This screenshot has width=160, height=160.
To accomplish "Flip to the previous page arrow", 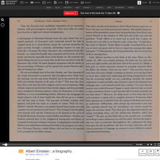I will tap(148, 144).
